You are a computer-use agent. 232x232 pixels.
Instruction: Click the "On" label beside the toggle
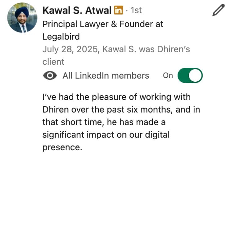pyautogui.click(x=168, y=75)
